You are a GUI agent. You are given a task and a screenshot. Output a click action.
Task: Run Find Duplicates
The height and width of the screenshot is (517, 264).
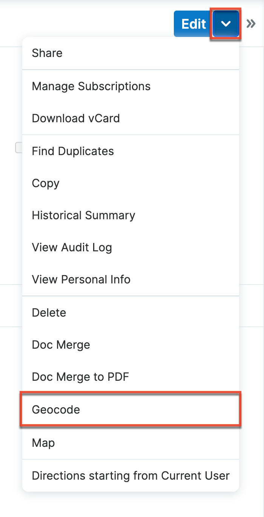tap(73, 151)
